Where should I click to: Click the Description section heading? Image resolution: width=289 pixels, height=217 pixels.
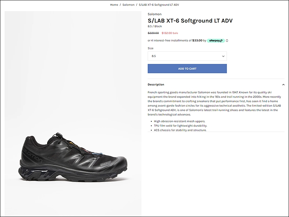[x=156, y=84]
